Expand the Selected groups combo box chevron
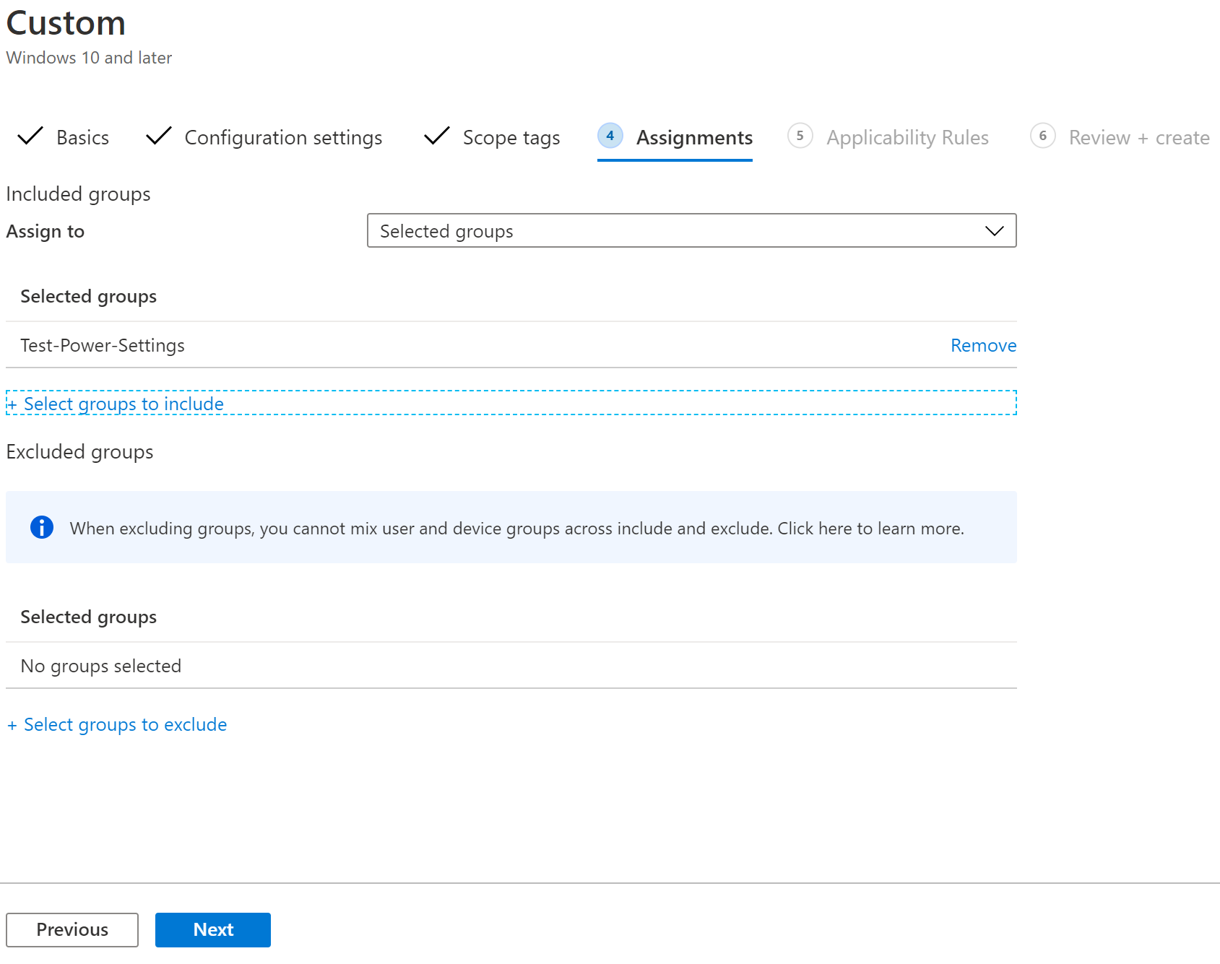The image size is (1220, 964). [995, 231]
